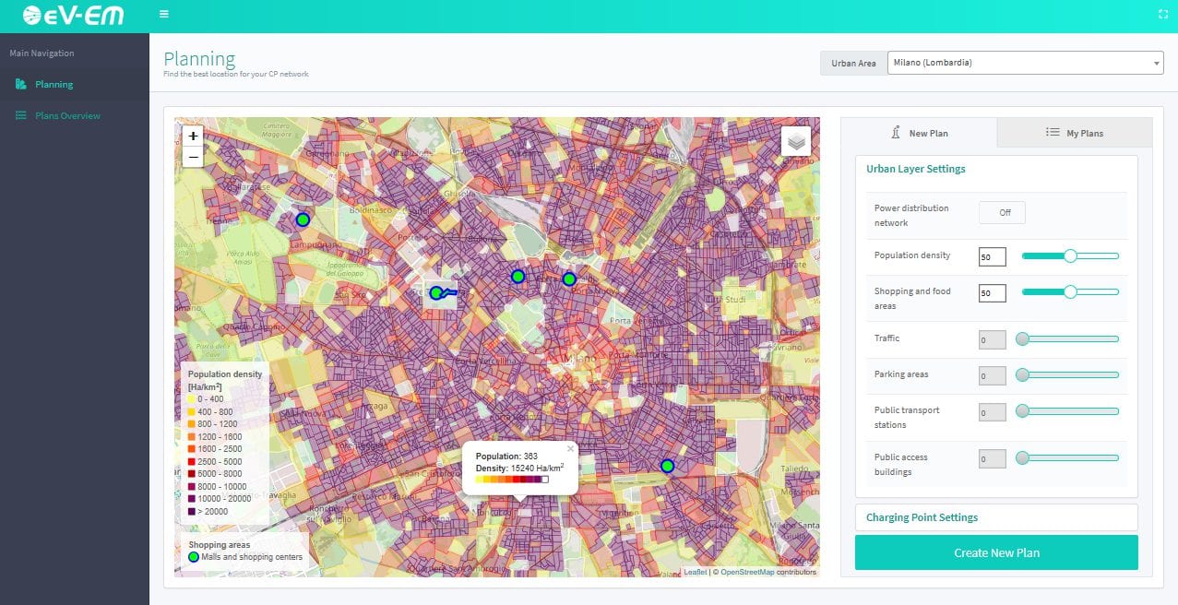This screenshot has width=1178, height=605.
Task: Click the Traffic slider handle
Action: pyautogui.click(x=1022, y=338)
